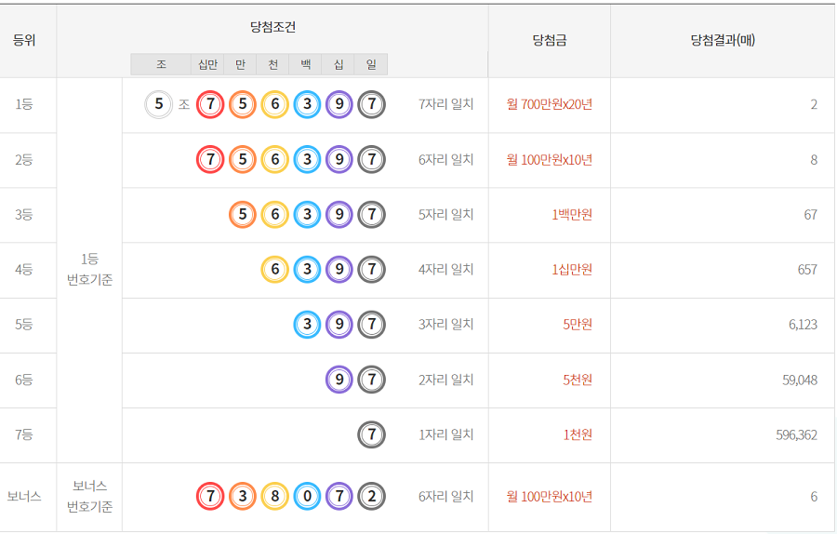837x534 pixels.
Task: Click the 596,362 winners count
Action: pos(796,434)
